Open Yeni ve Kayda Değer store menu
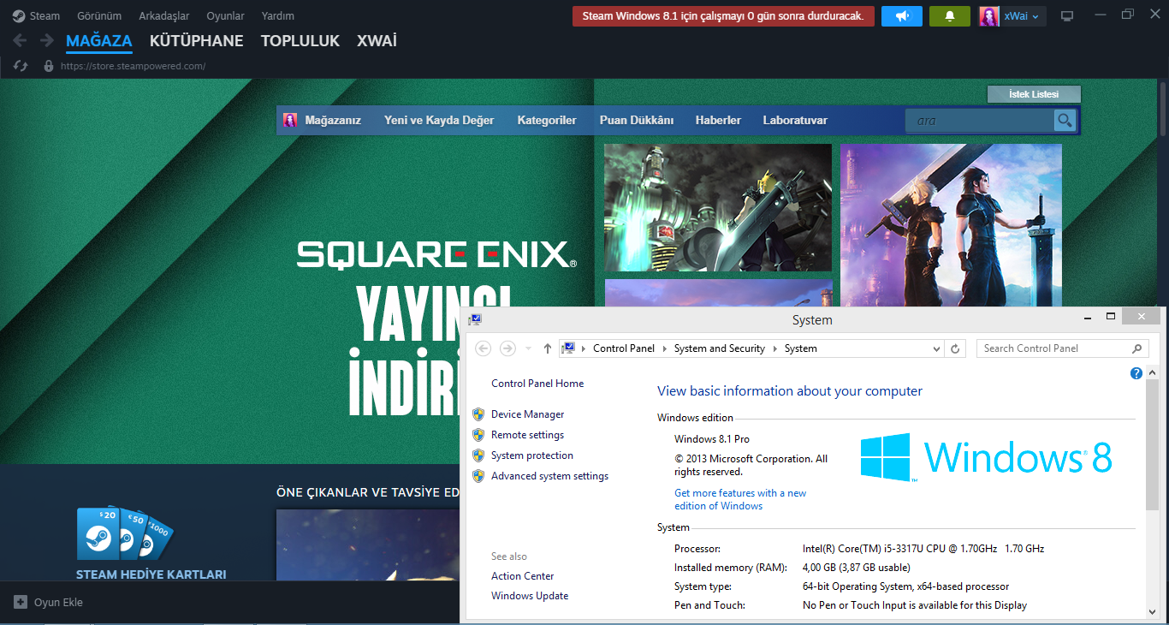Screen dimensions: 1169x625 (439, 121)
